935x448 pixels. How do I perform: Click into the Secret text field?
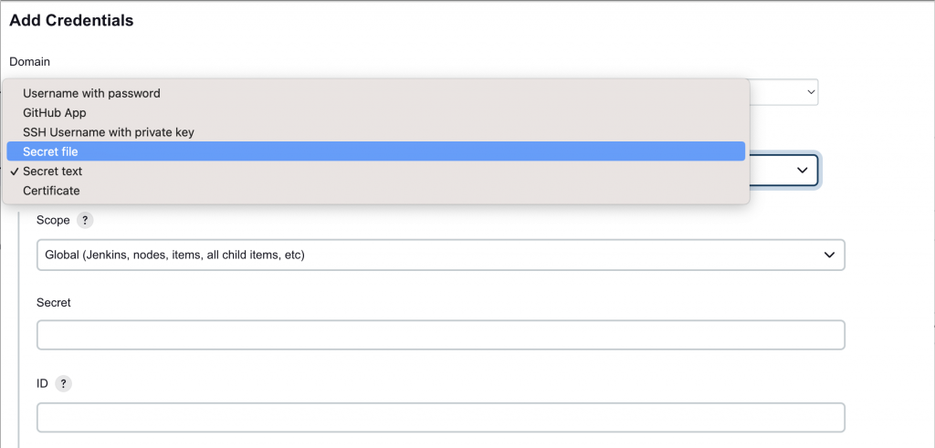[x=440, y=335]
